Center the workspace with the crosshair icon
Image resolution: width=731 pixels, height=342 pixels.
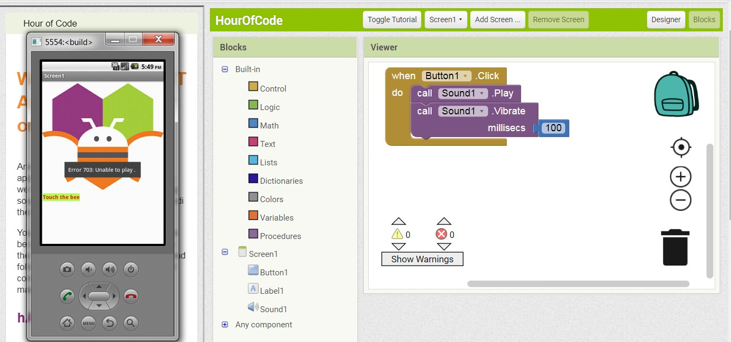click(681, 147)
